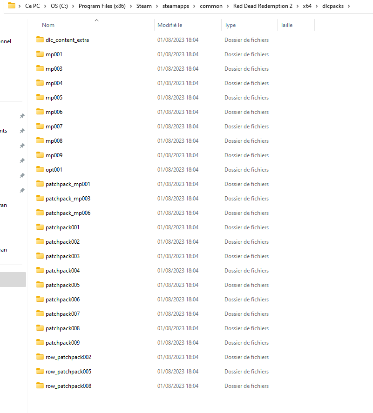Open steamapps in the address path

coord(176,6)
